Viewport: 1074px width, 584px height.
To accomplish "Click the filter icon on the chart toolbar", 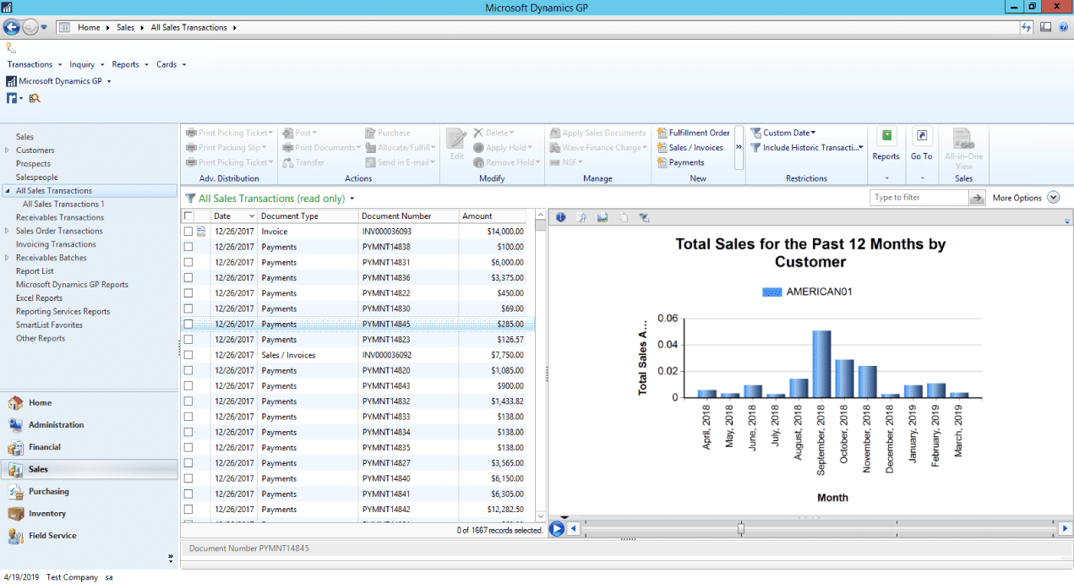I will click(x=644, y=217).
